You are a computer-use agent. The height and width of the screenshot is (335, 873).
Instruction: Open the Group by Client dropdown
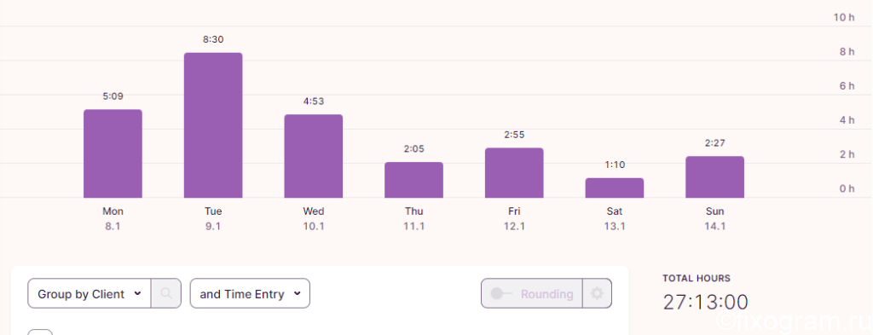pos(89,293)
